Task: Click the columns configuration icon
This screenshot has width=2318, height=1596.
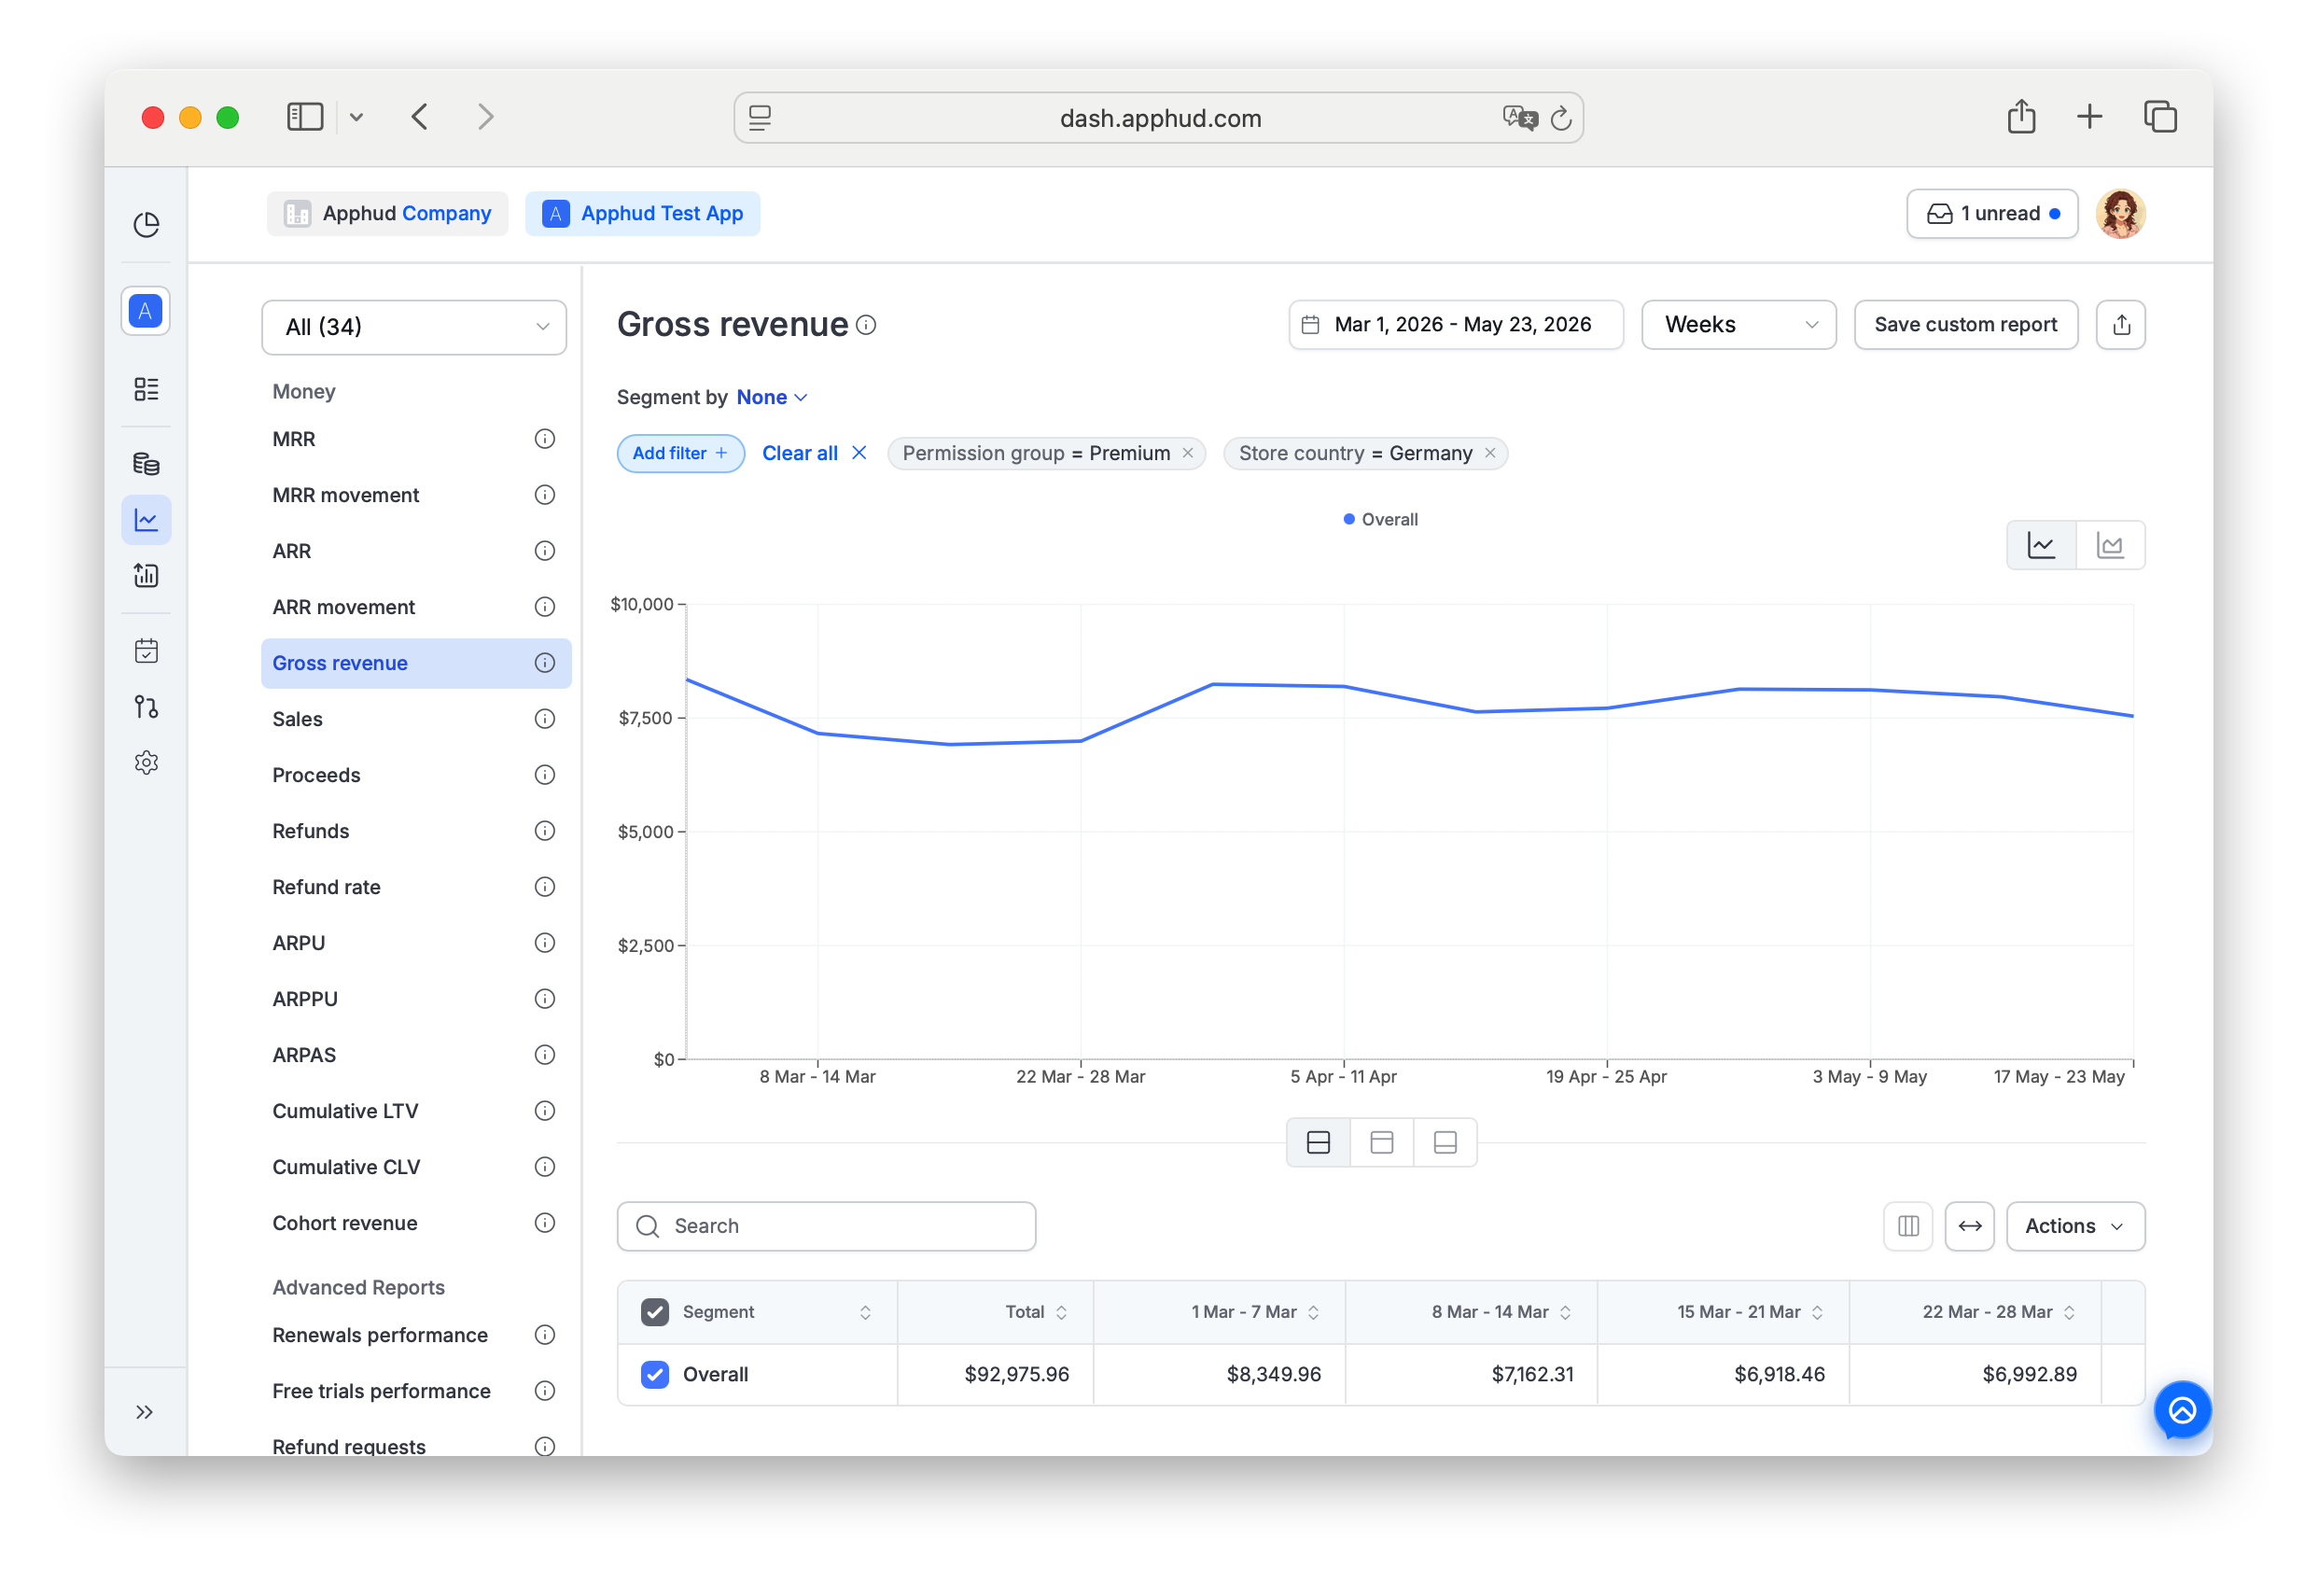Action: click(x=1908, y=1227)
